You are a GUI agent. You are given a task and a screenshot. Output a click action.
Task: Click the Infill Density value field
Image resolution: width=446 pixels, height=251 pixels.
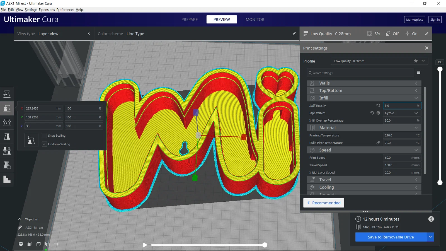402,105
